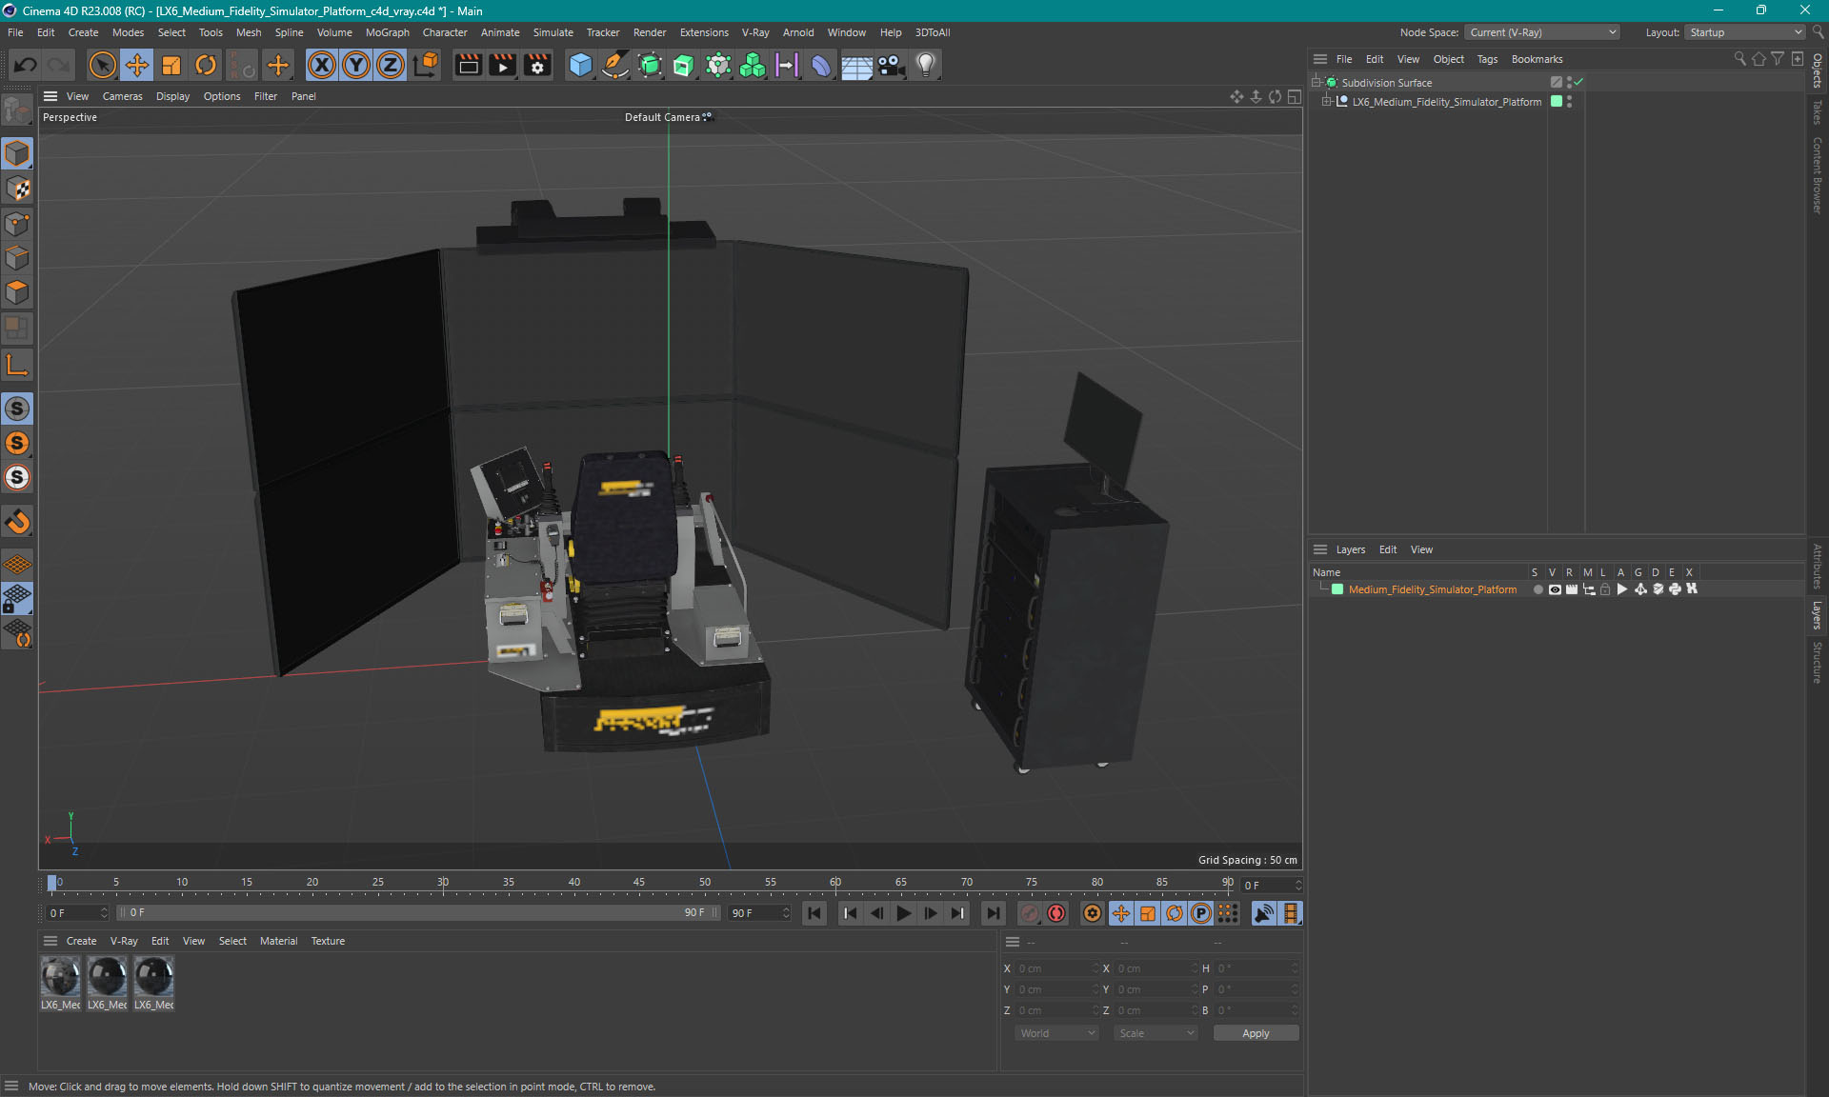Toggle Subdivision Surface enable checkmark
1829x1097 pixels.
(x=1579, y=83)
